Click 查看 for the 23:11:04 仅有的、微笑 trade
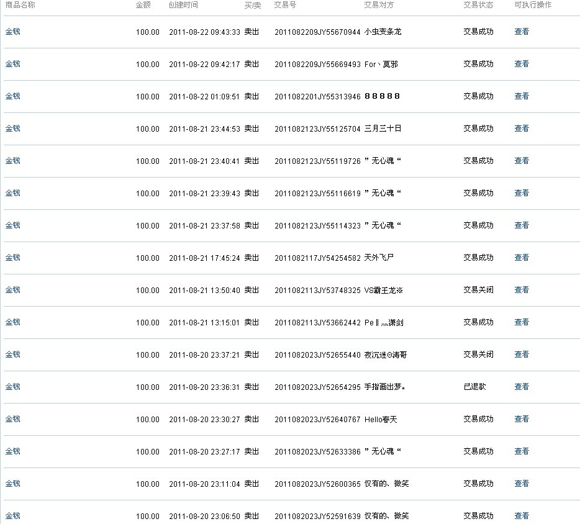Viewport: 580px width, 524px height. coord(521,484)
